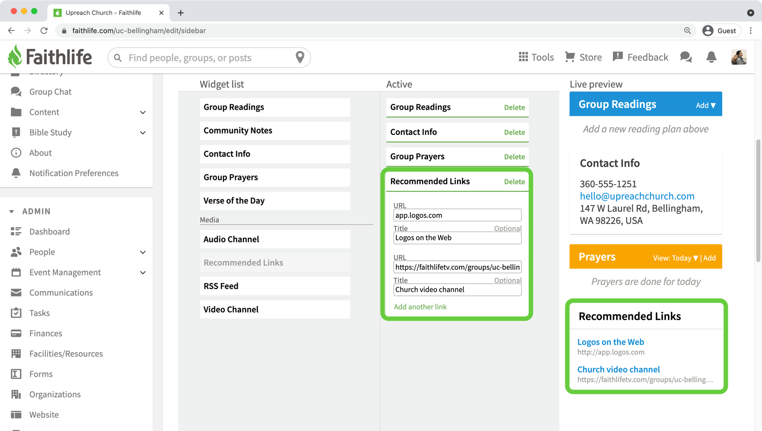Click the Church video channel title field
The image size is (762, 431).
457,290
